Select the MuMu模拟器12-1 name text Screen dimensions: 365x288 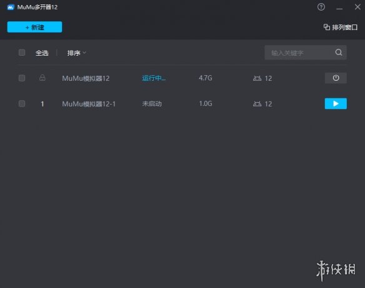pyautogui.click(x=89, y=104)
